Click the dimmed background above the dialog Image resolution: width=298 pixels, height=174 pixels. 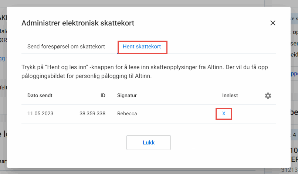pyautogui.click(x=148, y=3)
